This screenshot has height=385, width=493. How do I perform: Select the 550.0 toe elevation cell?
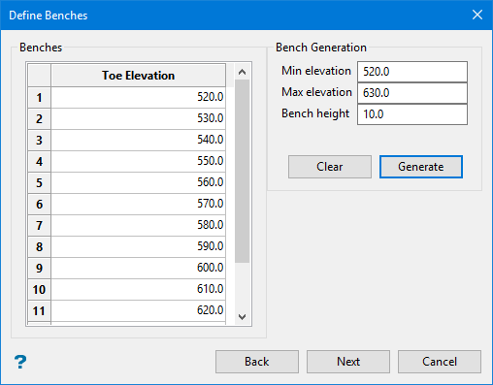click(x=138, y=161)
